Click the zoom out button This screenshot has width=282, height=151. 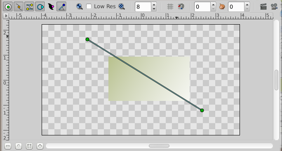pos(8,146)
